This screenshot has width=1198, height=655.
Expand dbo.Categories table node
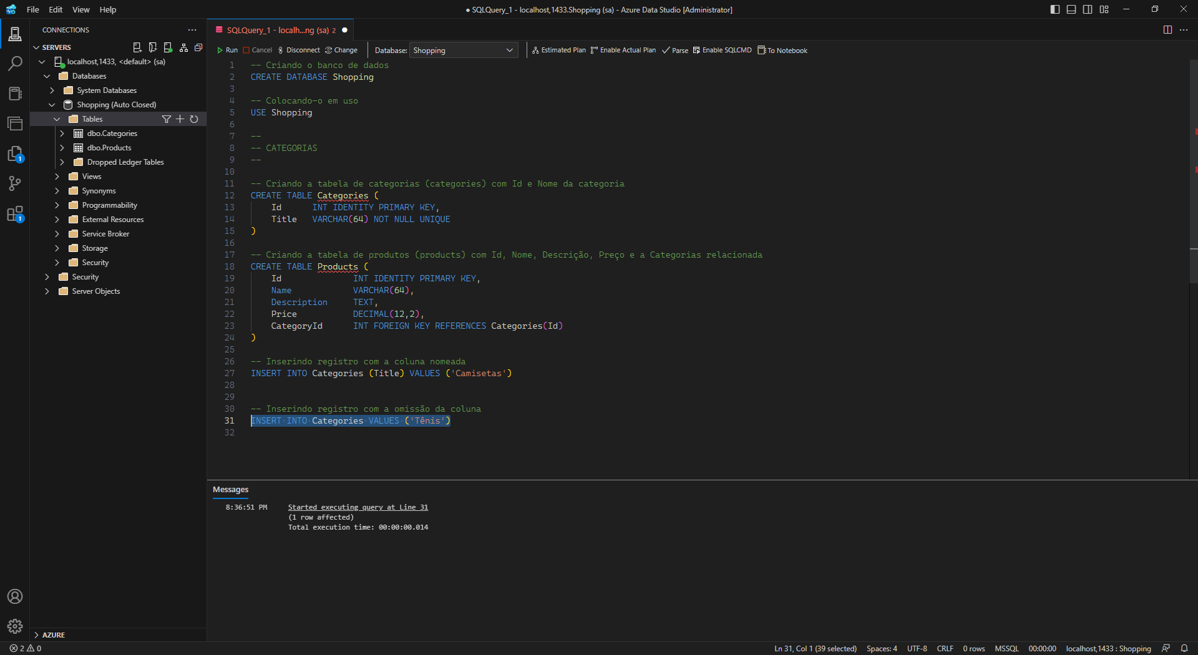(x=62, y=133)
